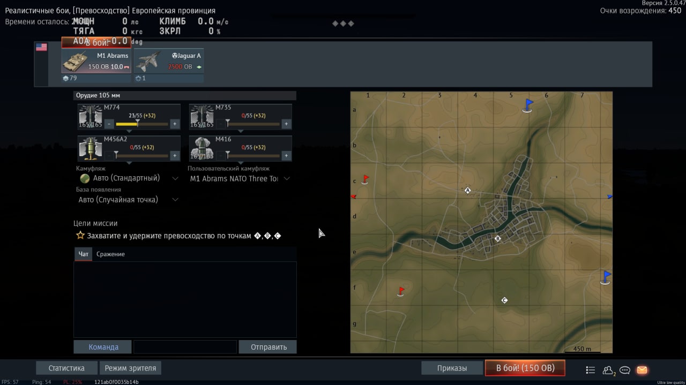
Task: Open the chat bubble icon
Action: (625, 370)
